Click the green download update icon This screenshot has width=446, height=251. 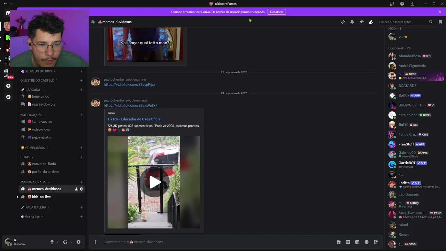412,4
